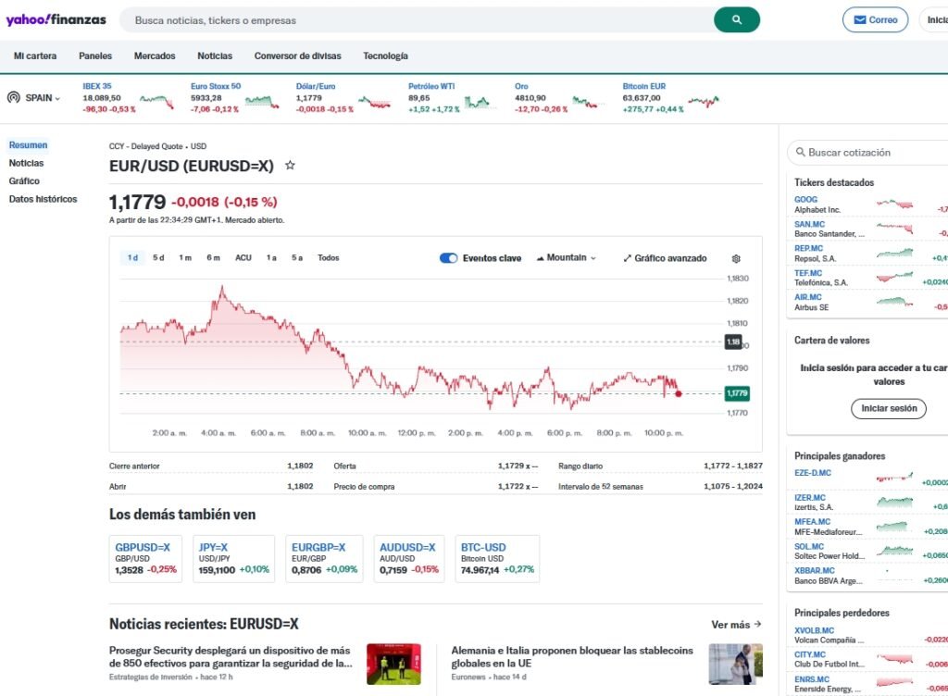Click the current price red dot on chart
Viewport: 948px width, 696px height.
click(679, 394)
